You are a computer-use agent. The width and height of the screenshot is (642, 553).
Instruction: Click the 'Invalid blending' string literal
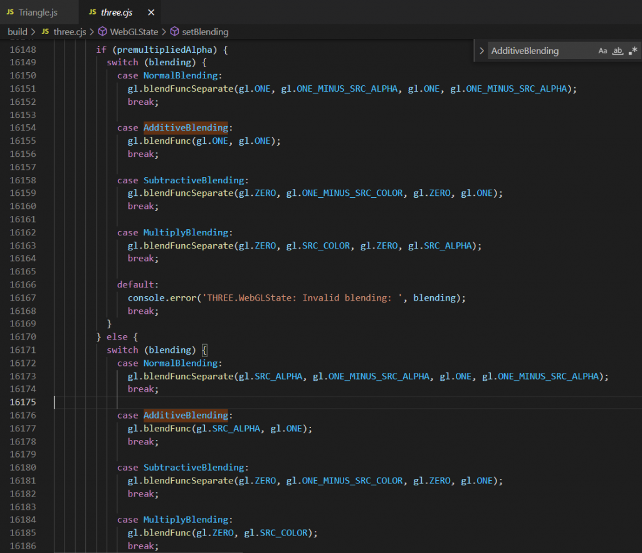302,298
